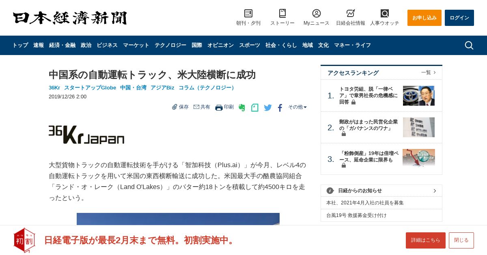This screenshot has height=255, width=487.
Task: Open the マーケット section
Action: (136, 45)
